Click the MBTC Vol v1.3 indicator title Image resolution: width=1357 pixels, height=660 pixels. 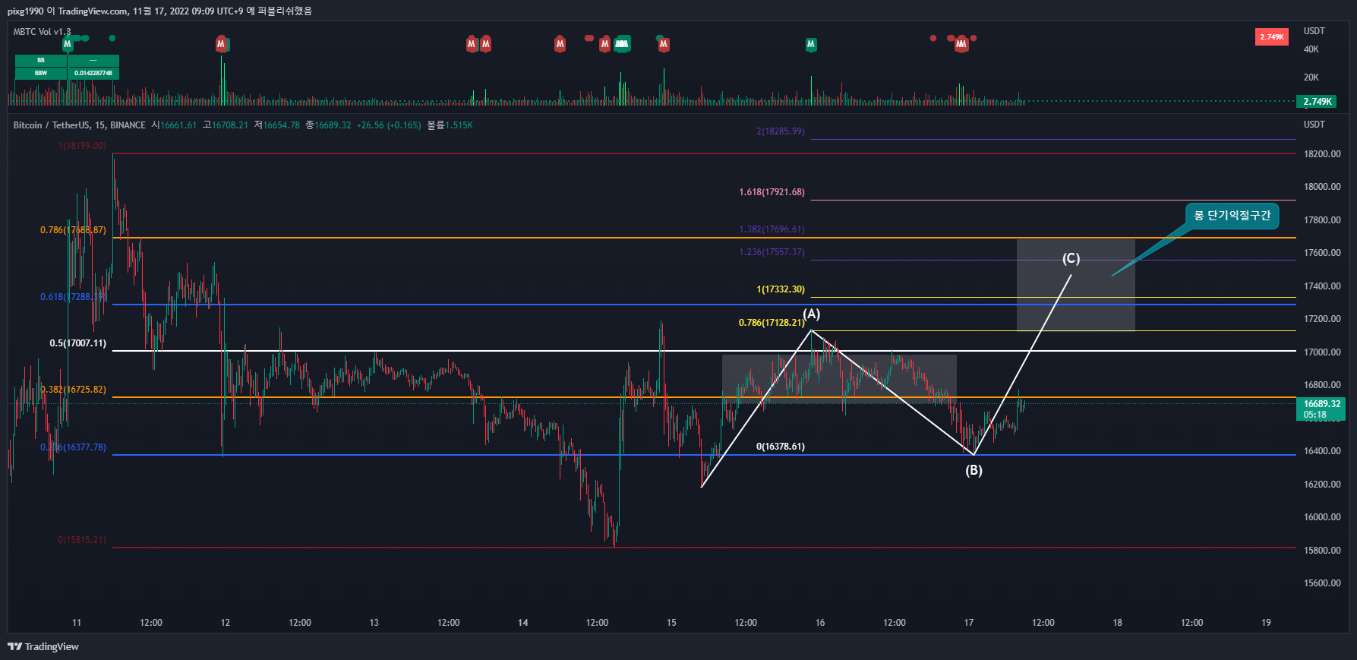point(42,32)
